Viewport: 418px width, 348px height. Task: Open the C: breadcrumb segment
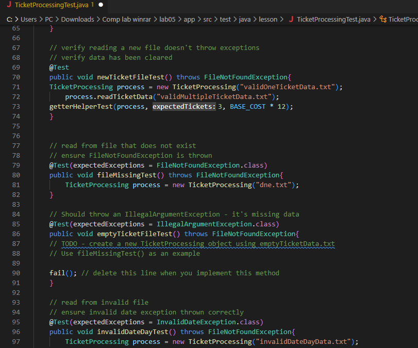click(9, 20)
